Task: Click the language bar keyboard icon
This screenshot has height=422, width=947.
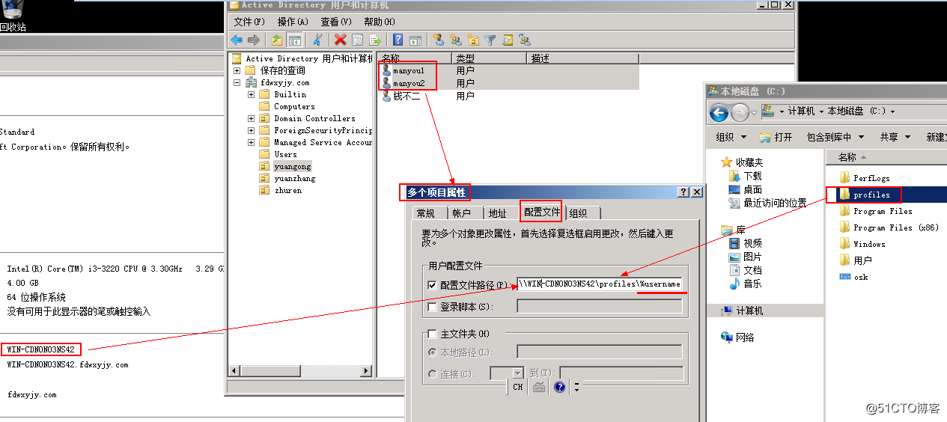Action: [x=539, y=387]
